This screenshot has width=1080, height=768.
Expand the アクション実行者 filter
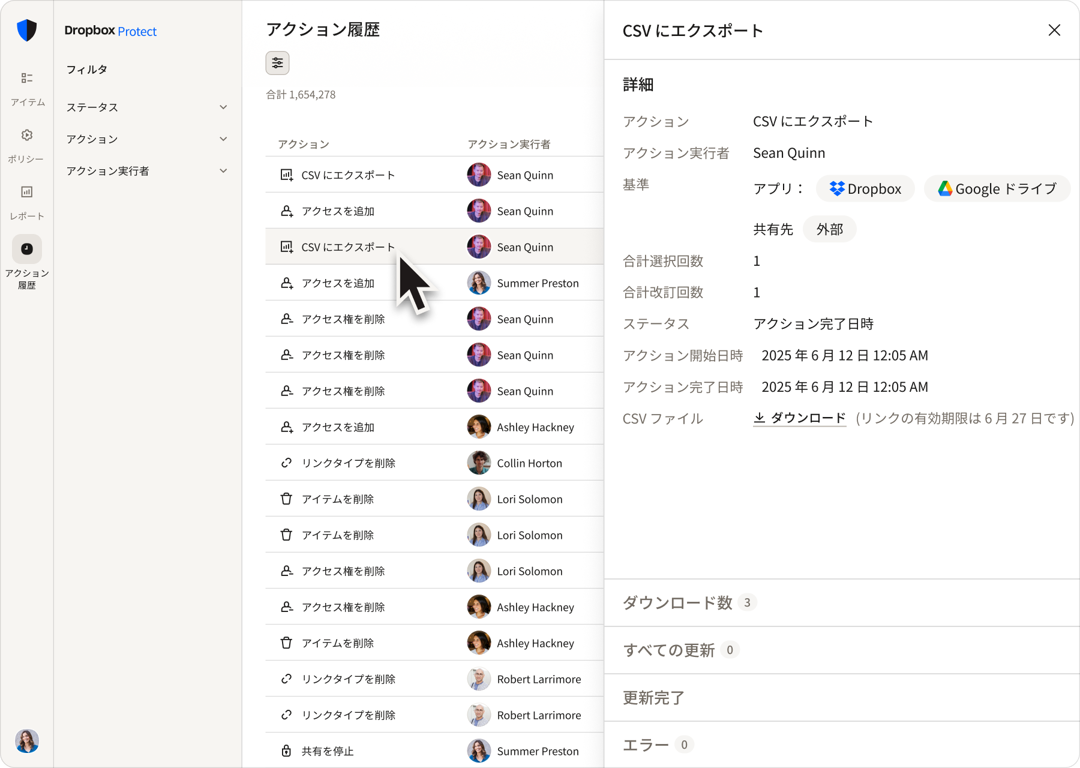point(147,171)
